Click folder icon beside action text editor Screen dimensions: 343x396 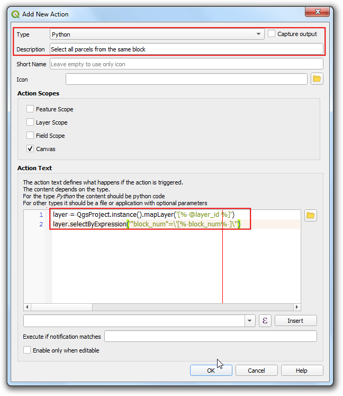pyautogui.click(x=311, y=215)
